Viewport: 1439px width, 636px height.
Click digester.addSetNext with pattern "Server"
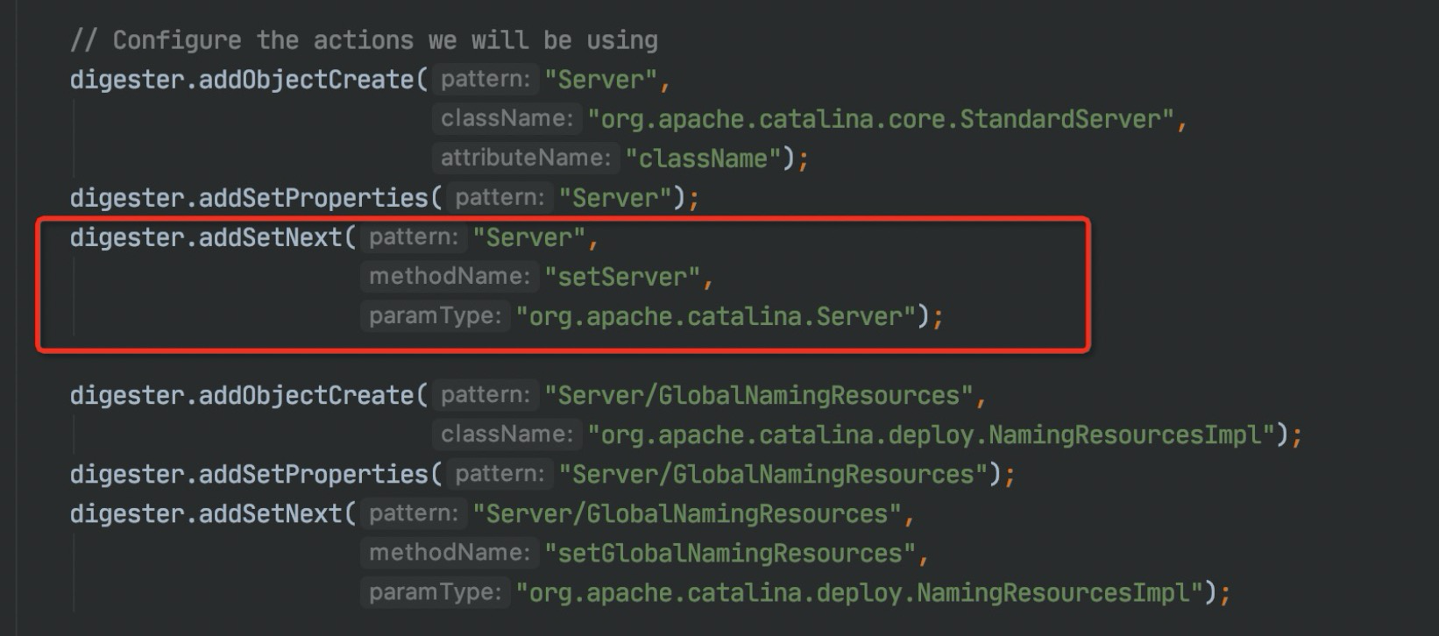pos(213,237)
